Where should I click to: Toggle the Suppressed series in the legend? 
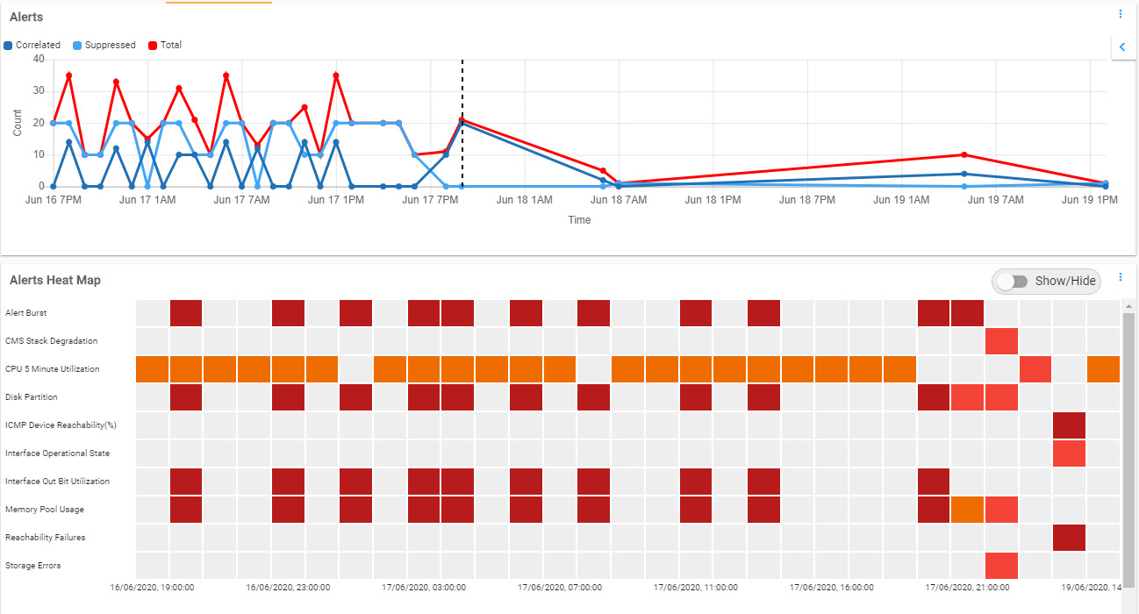click(x=104, y=45)
